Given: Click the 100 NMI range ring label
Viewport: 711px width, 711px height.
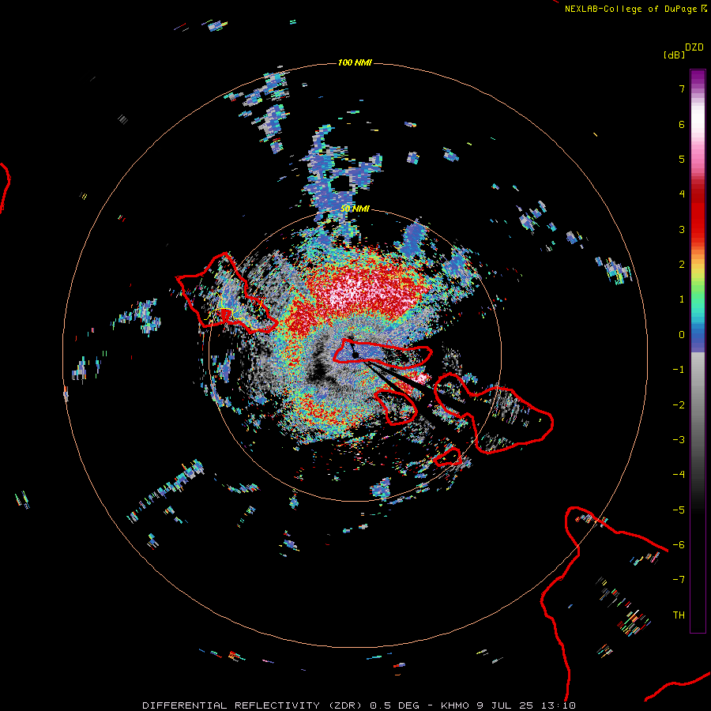Looking at the screenshot, I should tap(355, 62).
